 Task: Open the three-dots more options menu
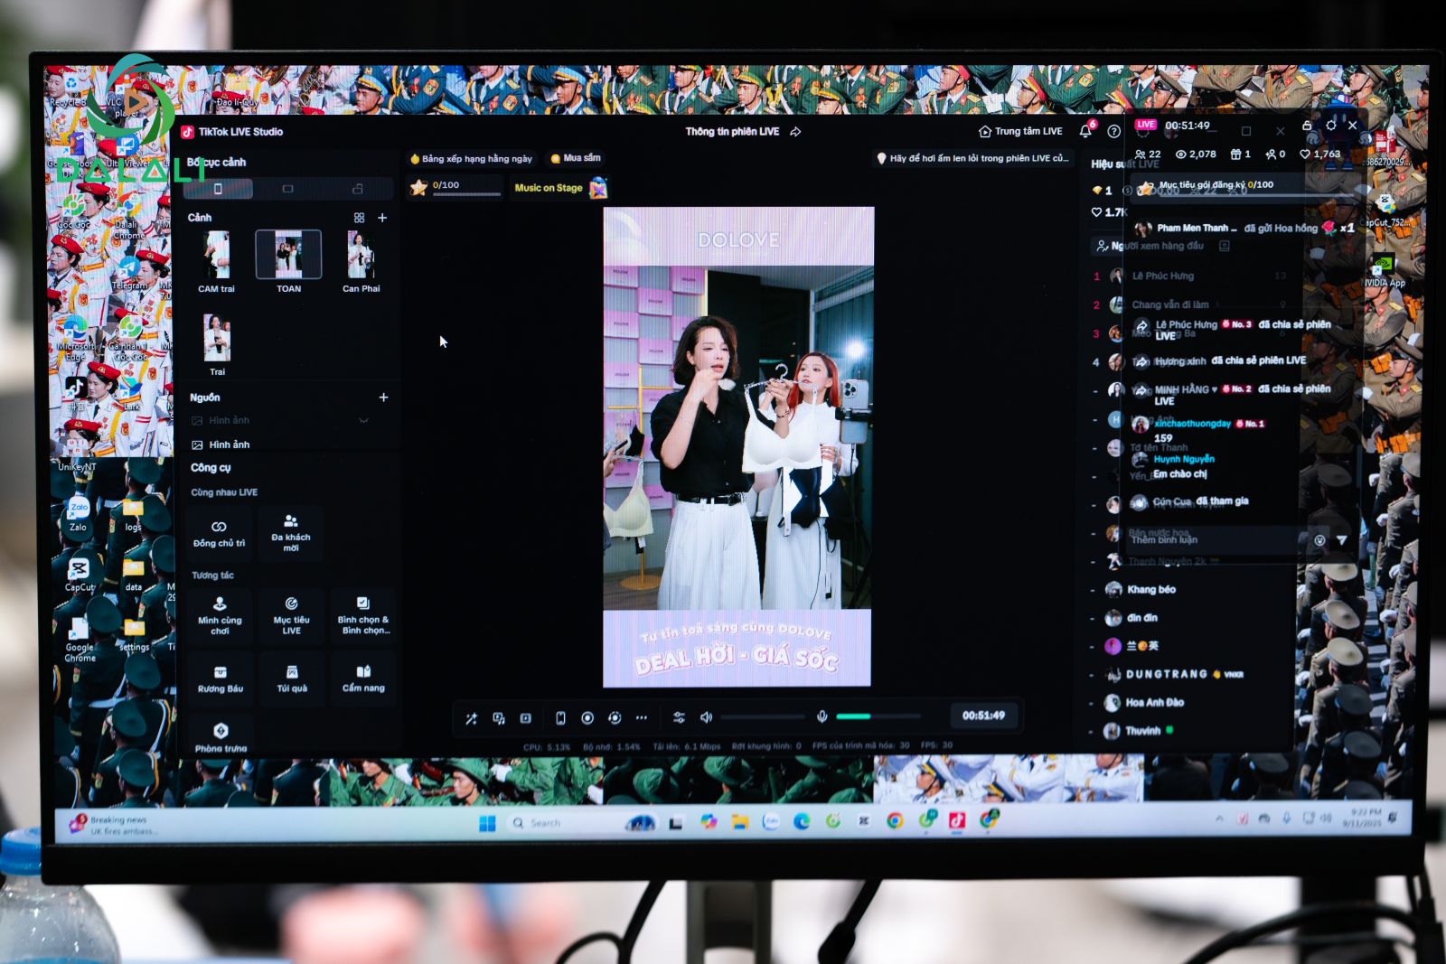click(642, 718)
